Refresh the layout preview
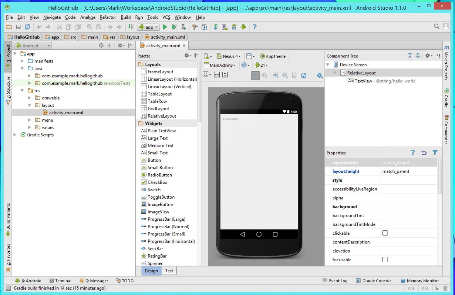Screen dimensions: 455x295 (x=304, y=75)
